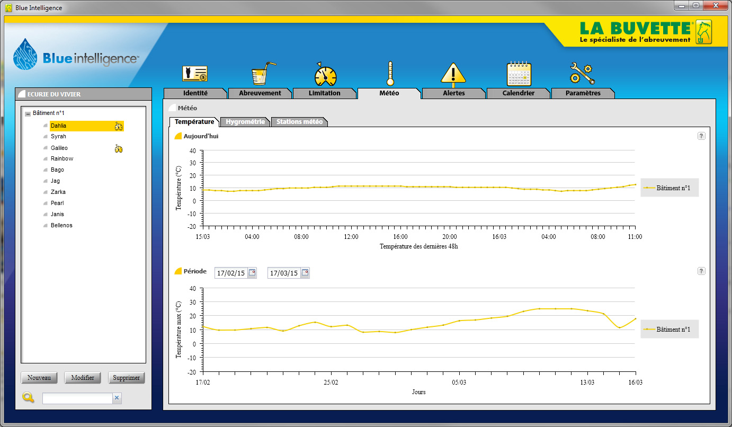
Task: Click help icon for Aujourd'hui chart
Action: (701, 136)
